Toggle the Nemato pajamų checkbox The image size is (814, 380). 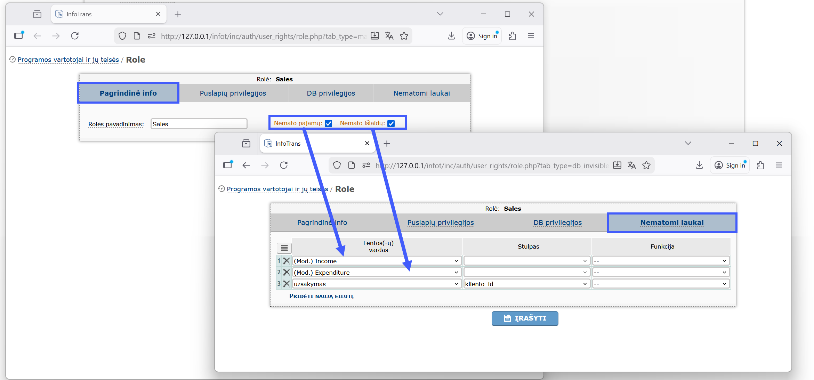click(329, 123)
